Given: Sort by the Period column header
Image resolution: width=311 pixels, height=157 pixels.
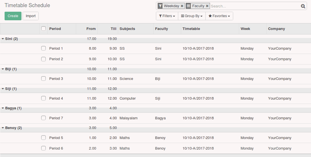Looking at the screenshot, I should pos(55,29).
